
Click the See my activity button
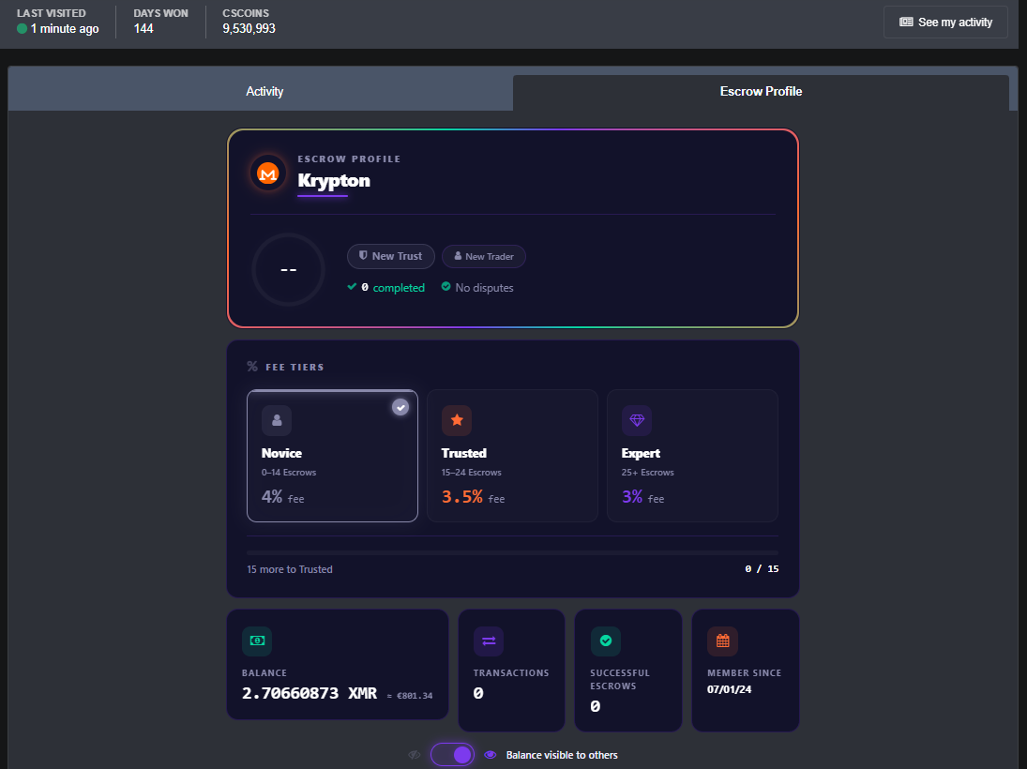point(945,23)
